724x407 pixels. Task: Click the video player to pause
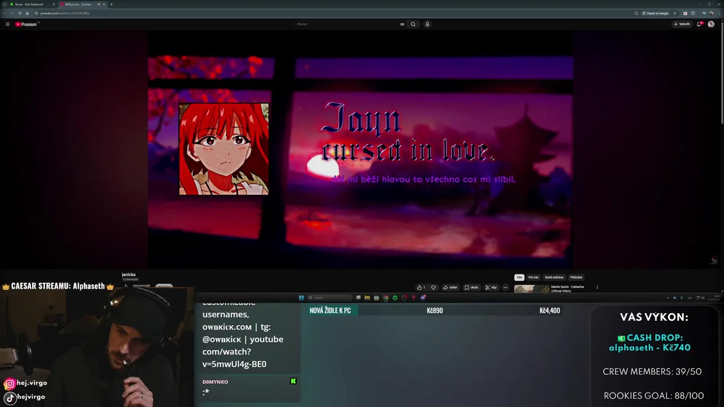360,150
